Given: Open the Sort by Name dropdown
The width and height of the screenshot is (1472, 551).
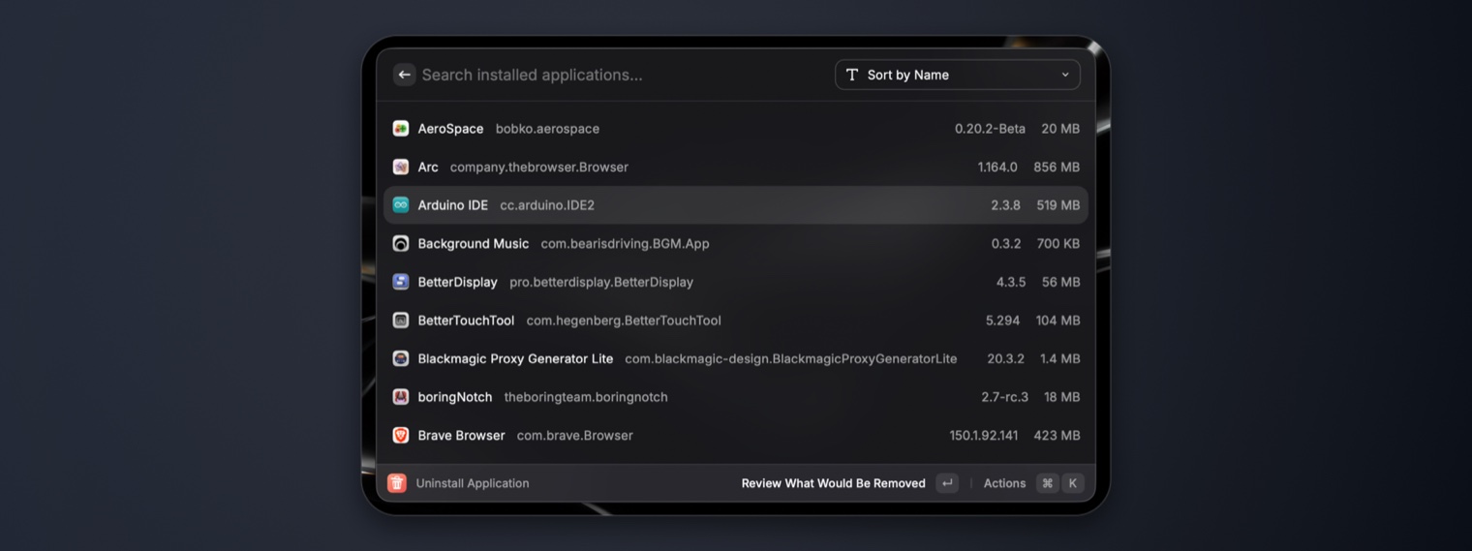Looking at the screenshot, I should click(x=958, y=75).
